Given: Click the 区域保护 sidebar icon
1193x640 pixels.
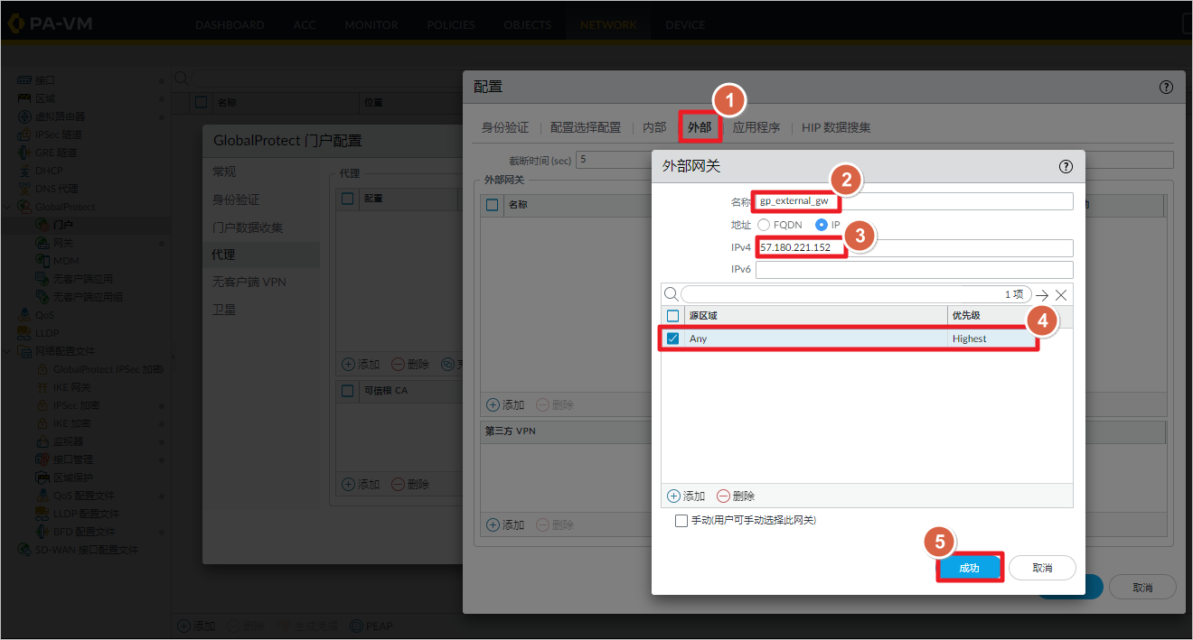Looking at the screenshot, I should coord(42,478).
